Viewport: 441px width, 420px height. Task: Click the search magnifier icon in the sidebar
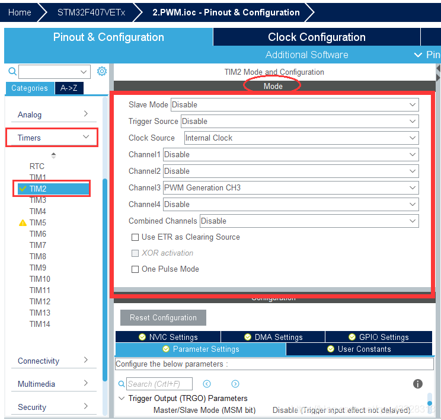[12, 71]
